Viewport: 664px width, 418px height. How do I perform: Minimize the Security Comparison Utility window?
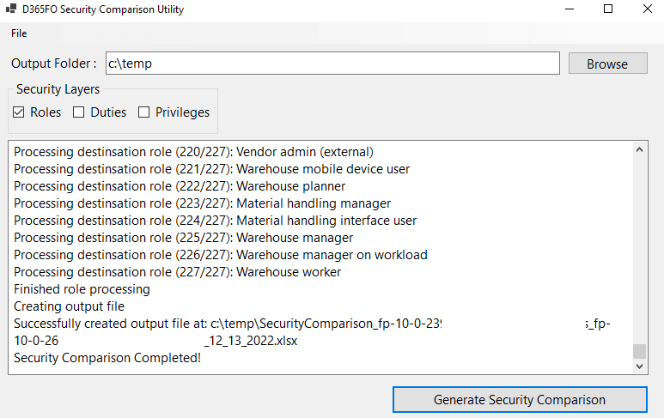(569, 9)
